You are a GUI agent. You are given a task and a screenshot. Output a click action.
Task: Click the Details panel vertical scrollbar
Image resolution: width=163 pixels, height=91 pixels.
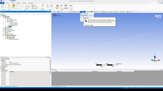pyautogui.click(x=50, y=67)
